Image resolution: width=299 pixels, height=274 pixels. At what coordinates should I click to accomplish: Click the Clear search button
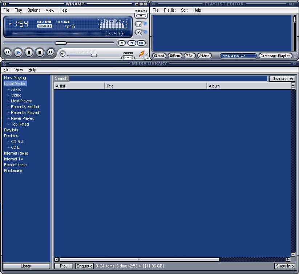[282, 79]
